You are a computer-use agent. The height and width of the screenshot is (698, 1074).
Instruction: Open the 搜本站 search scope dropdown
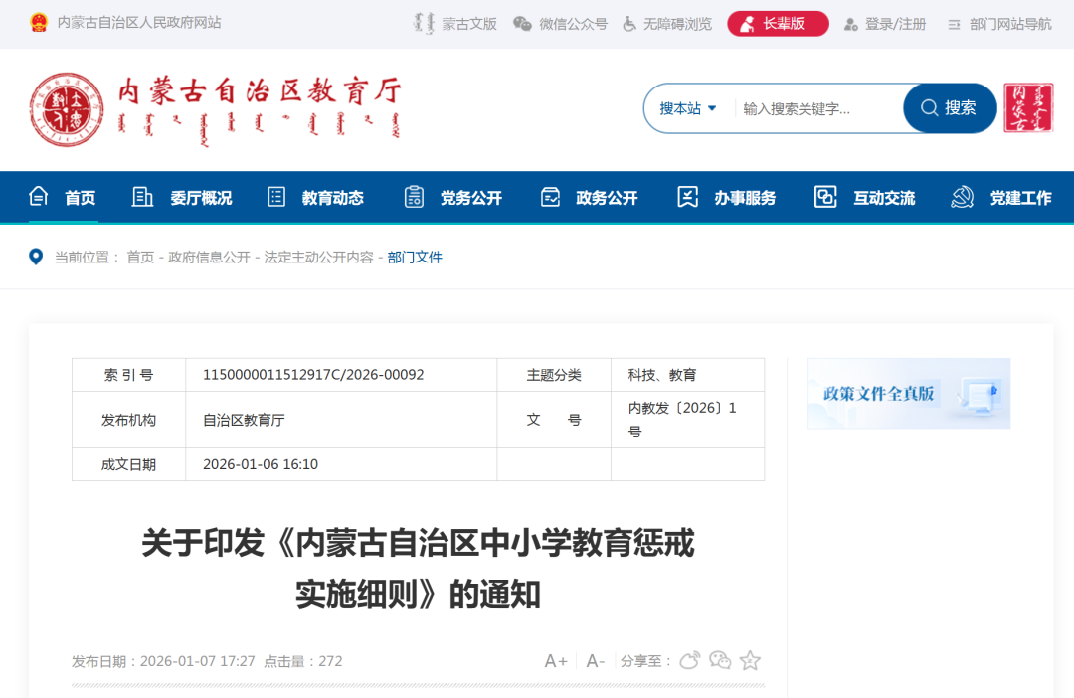click(688, 107)
